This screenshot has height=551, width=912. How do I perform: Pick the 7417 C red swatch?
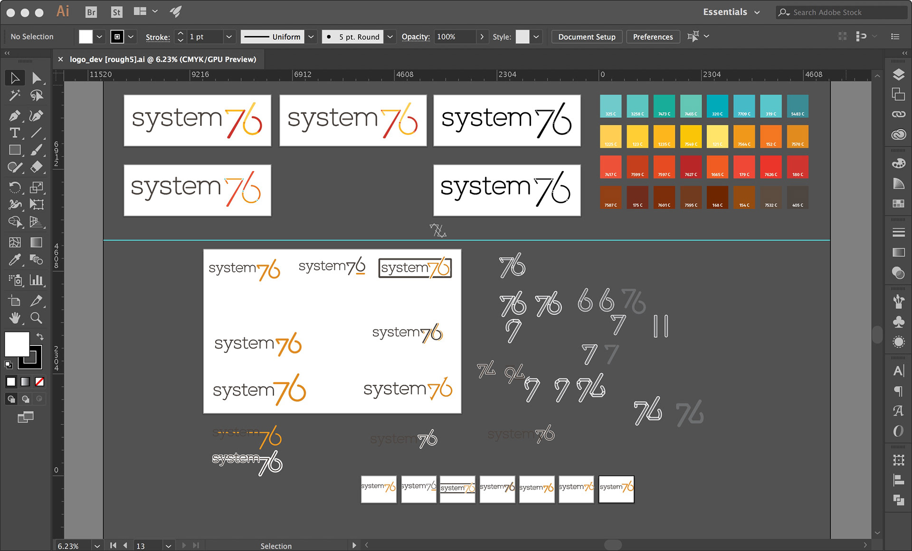610,167
